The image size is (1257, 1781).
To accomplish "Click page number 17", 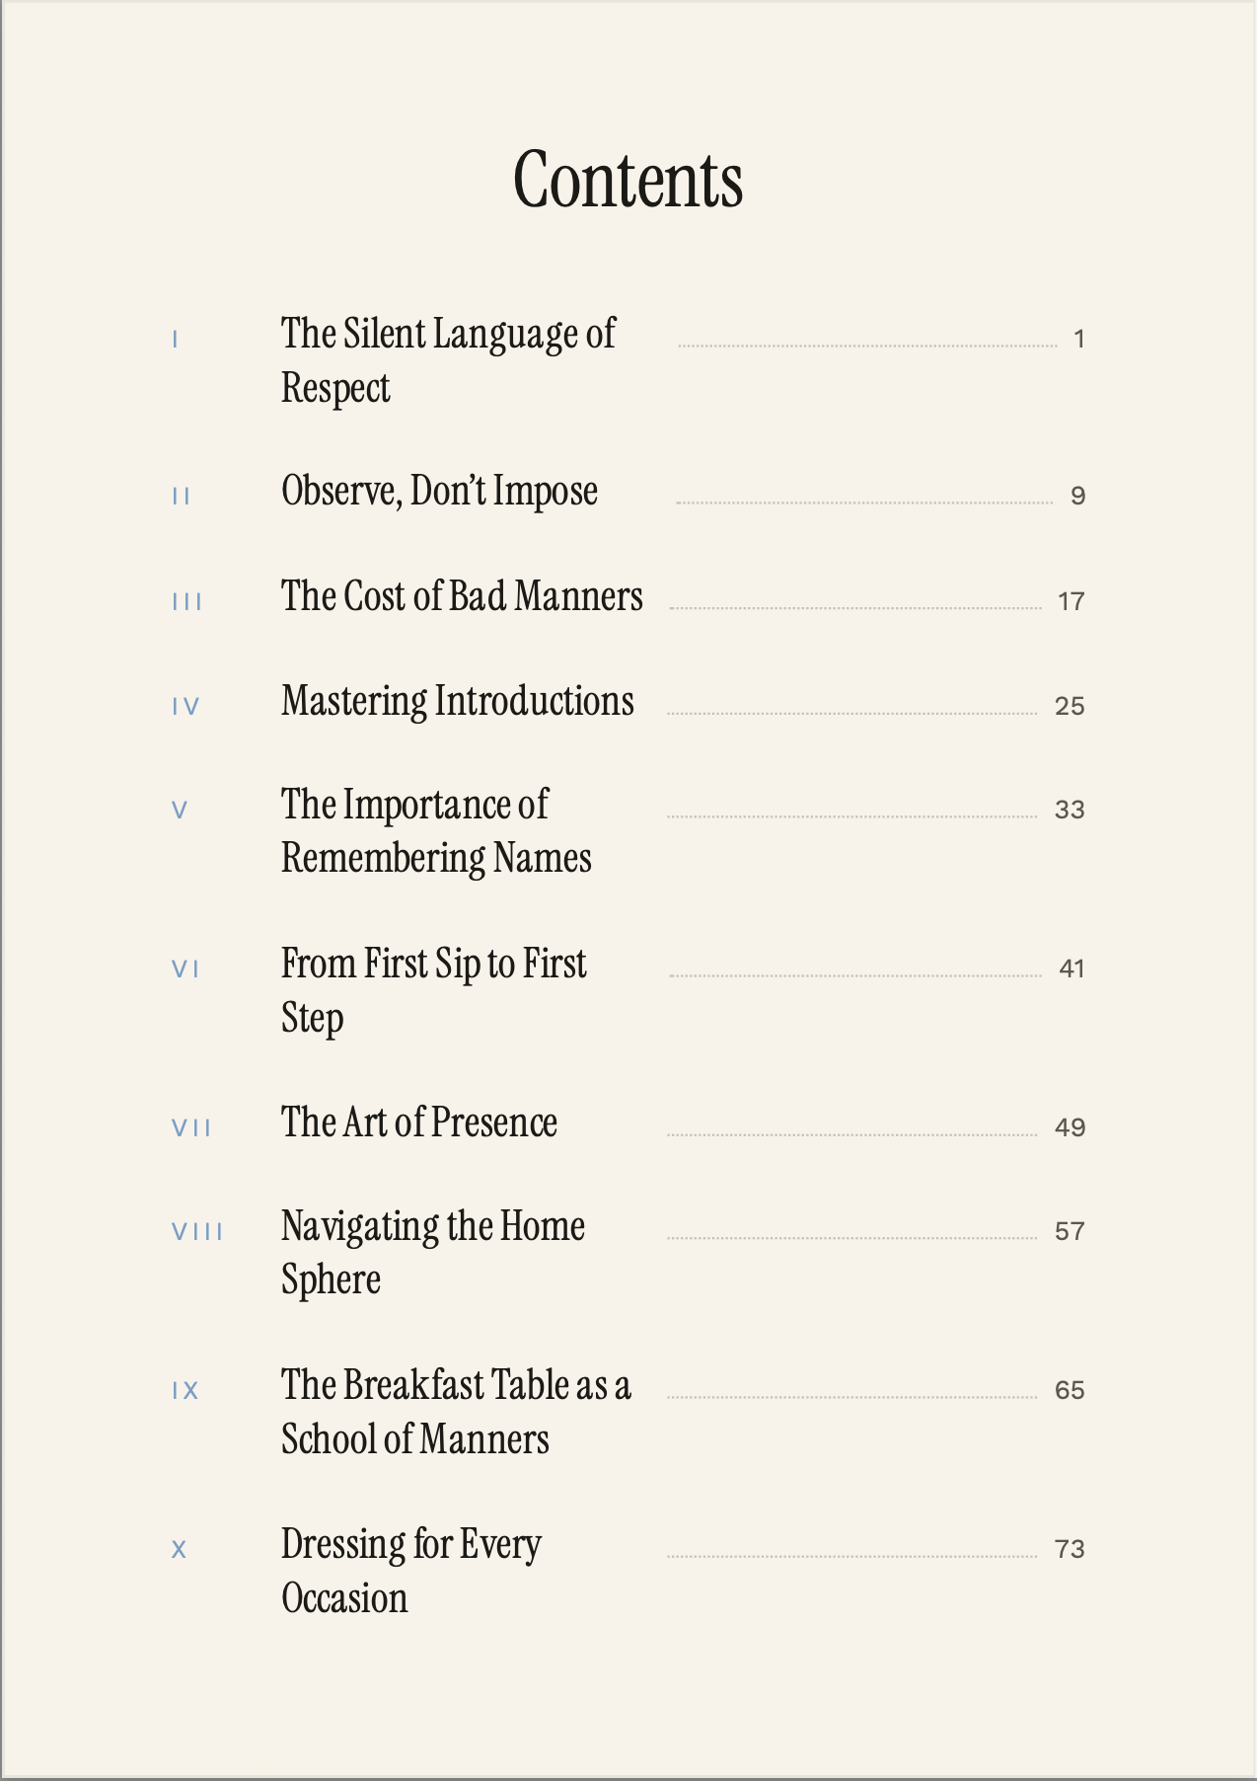I will point(1072,601).
